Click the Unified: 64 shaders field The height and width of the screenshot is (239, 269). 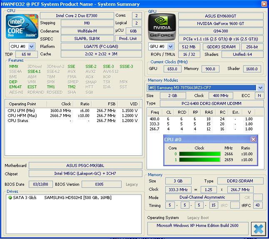click(242, 55)
